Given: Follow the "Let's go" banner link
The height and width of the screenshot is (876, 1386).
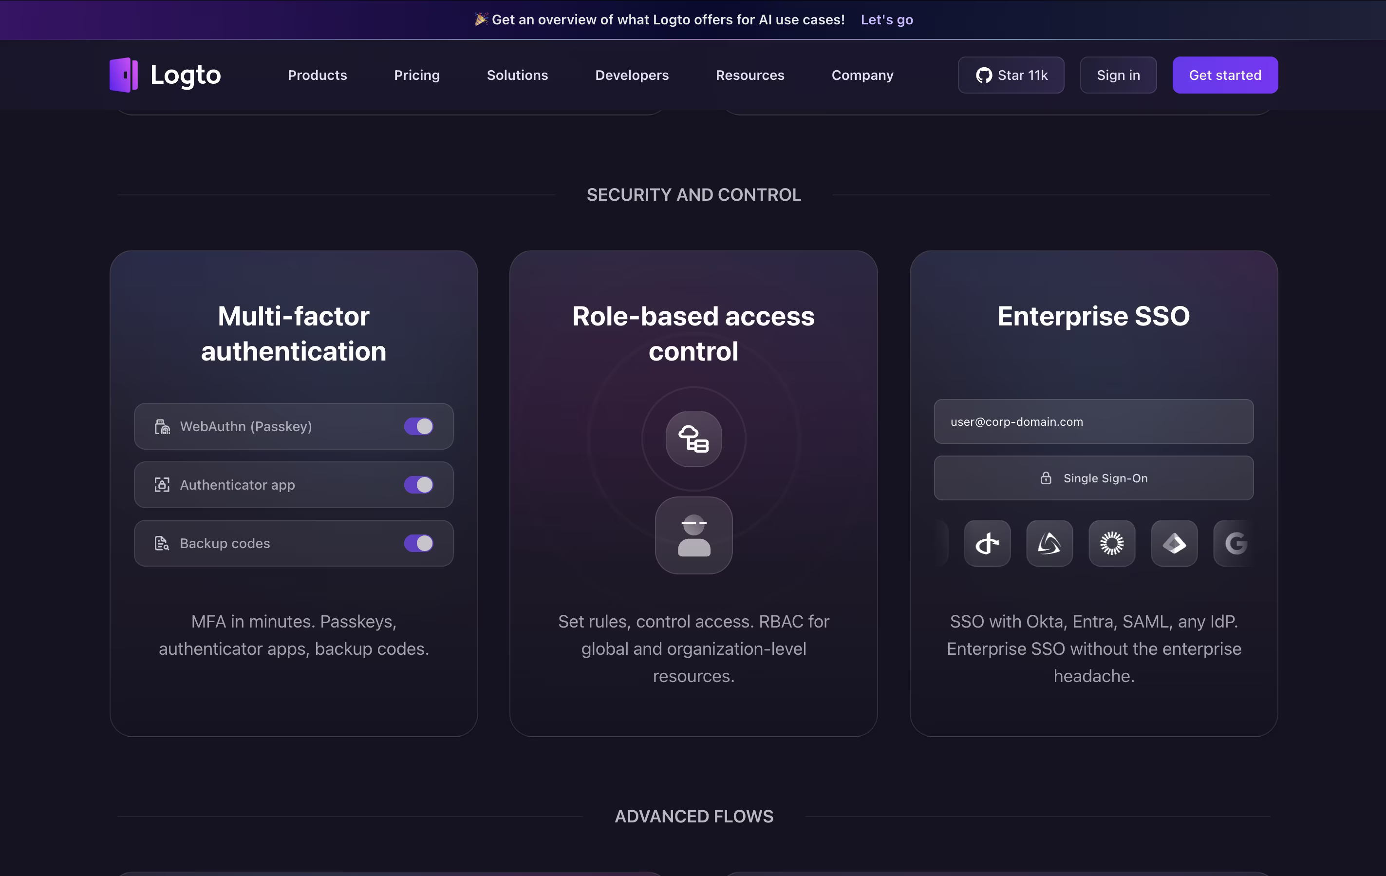Looking at the screenshot, I should (886, 19).
